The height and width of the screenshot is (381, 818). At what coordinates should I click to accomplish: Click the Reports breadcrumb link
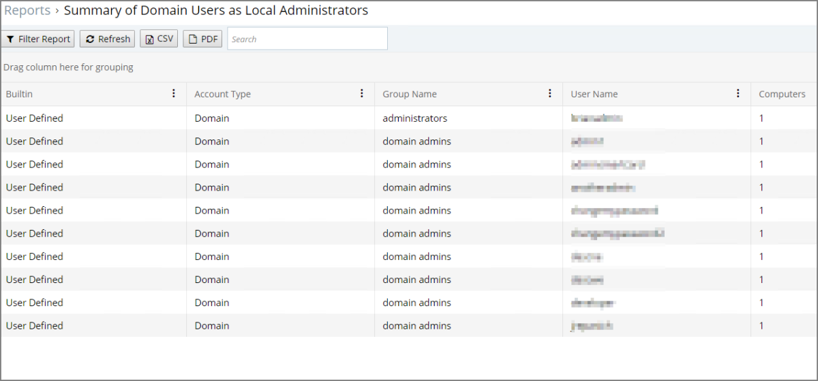(x=27, y=11)
